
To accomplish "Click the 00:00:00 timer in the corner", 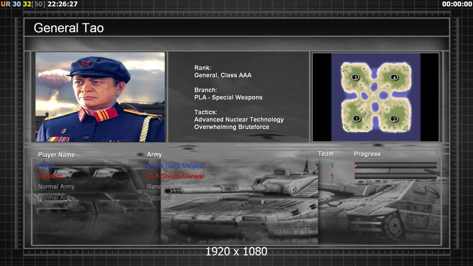I will 457,4.
